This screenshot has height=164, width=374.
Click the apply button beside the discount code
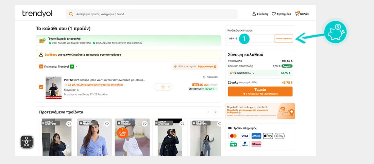(284, 38)
